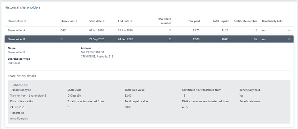Click the End date sort arrows
This screenshot has height=129, width=298.
click(131, 21)
